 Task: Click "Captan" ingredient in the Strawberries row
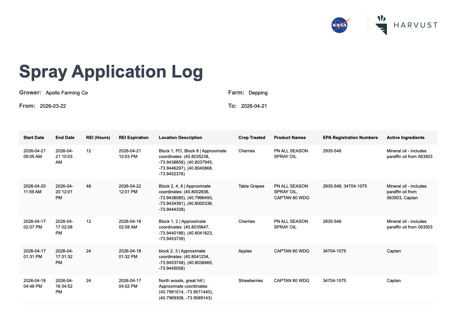point(394,281)
